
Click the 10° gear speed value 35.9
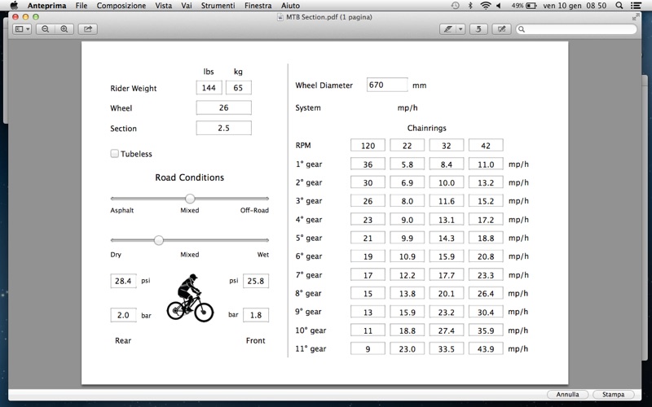[486, 330]
